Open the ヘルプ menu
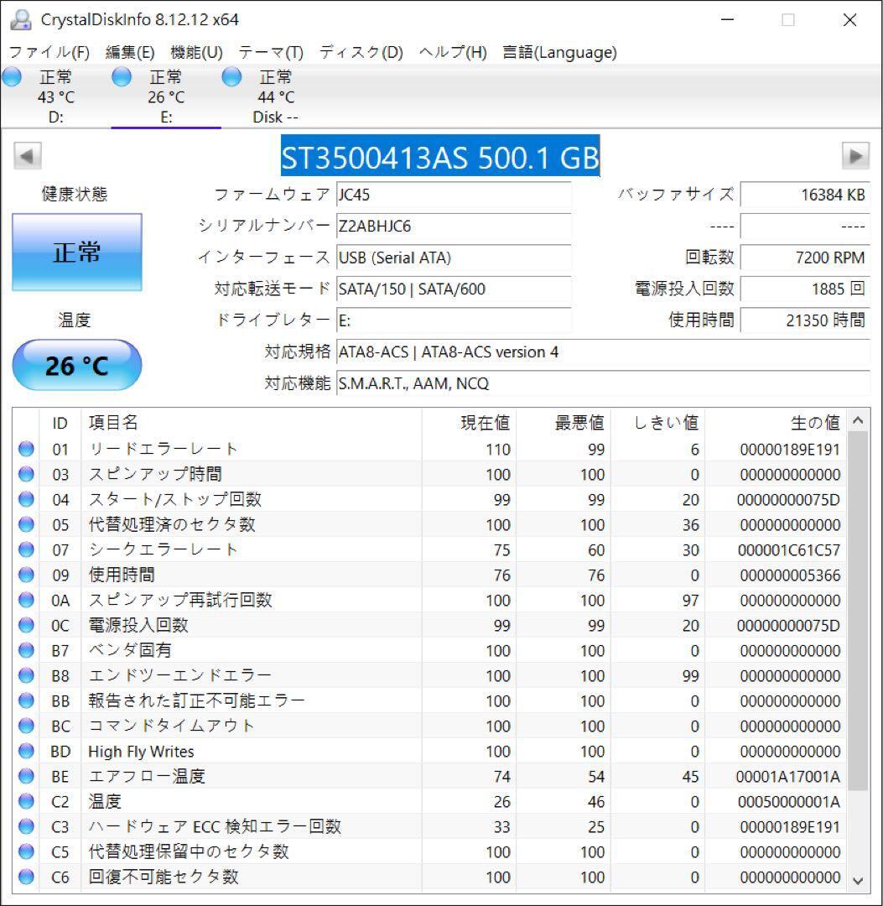Image resolution: width=883 pixels, height=906 pixels. [x=451, y=52]
